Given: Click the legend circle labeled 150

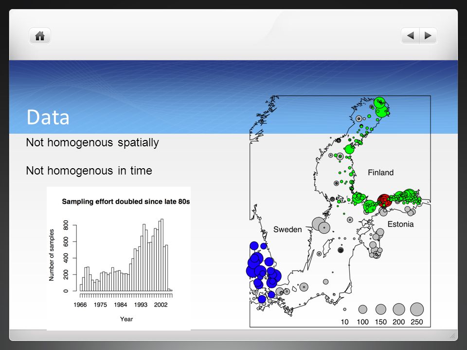Looking at the screenshot, I should pyautogui.click(x=380, y=310).
